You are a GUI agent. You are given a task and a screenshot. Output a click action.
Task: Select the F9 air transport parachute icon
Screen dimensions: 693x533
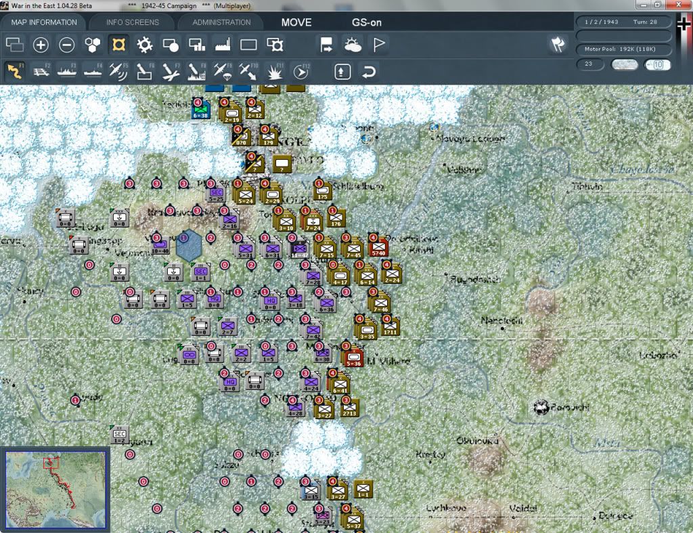(222, 71)
